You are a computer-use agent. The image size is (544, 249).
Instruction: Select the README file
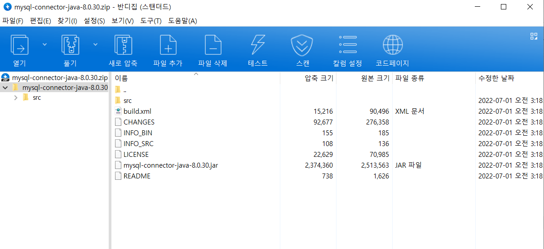(x=137, y=176)
